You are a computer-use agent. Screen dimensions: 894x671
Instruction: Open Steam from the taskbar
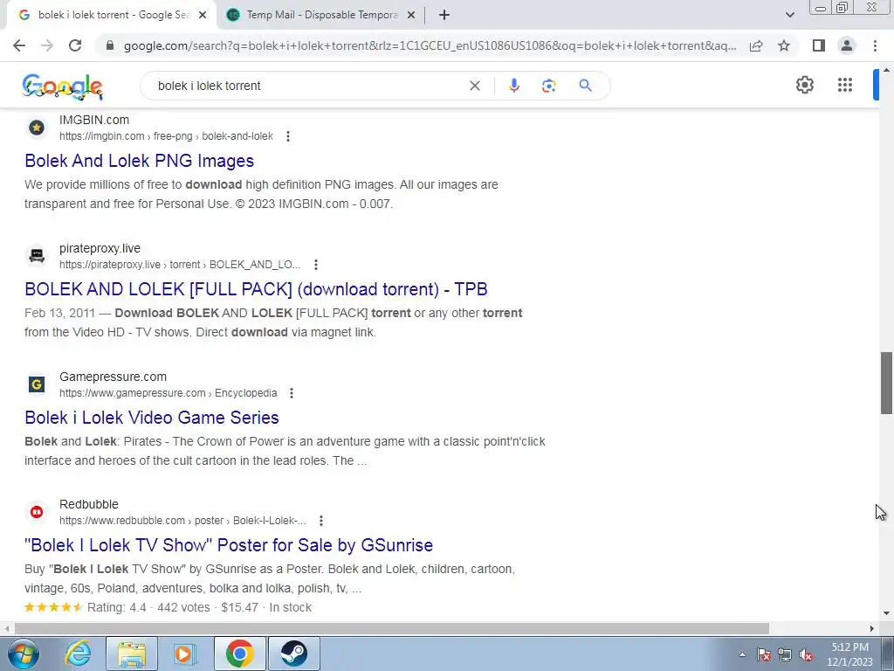click(x=293, y=654)
